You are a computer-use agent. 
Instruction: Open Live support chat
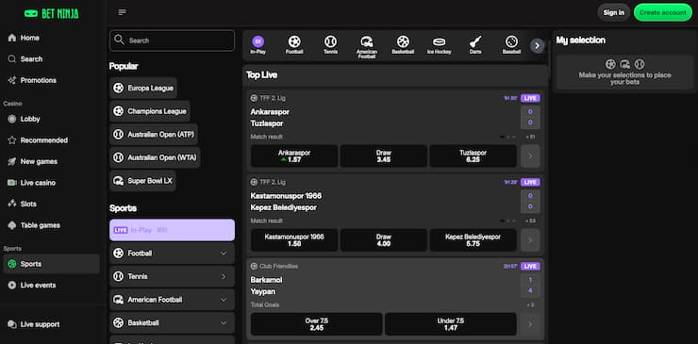click(x=40, y=324)
